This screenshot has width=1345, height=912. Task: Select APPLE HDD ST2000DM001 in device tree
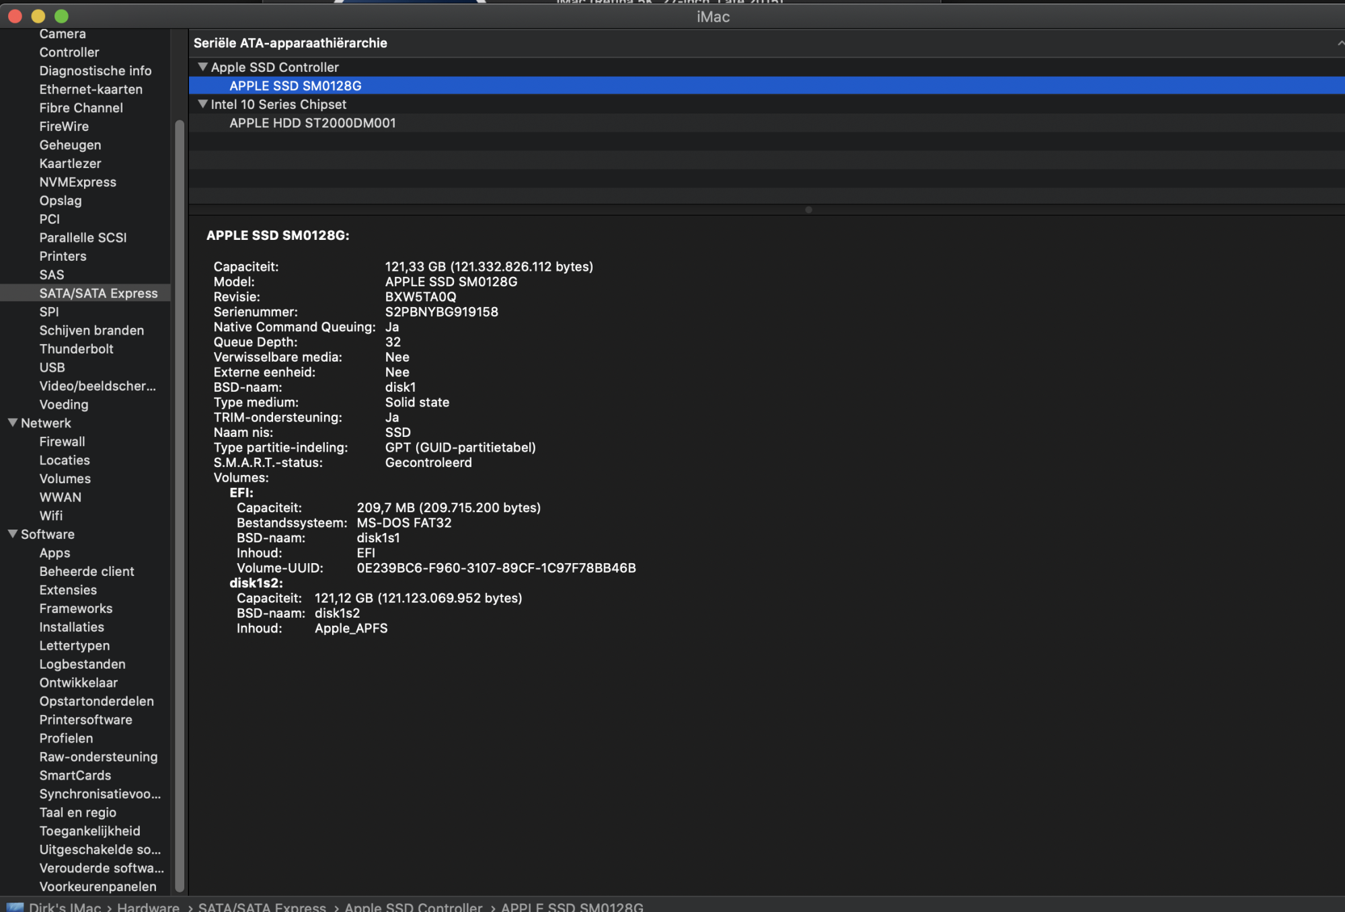click(x=312, y=123)
